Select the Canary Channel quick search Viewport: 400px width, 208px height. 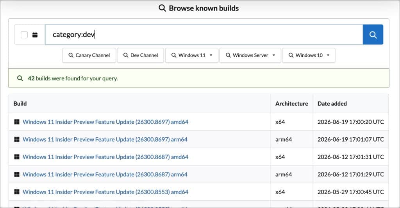click(89, 55)
